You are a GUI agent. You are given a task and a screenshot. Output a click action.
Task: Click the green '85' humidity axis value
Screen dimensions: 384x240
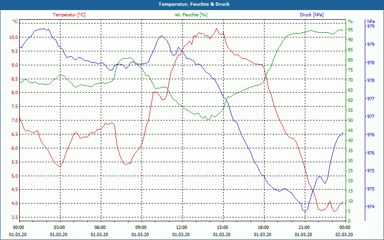(x=350, y=50)
